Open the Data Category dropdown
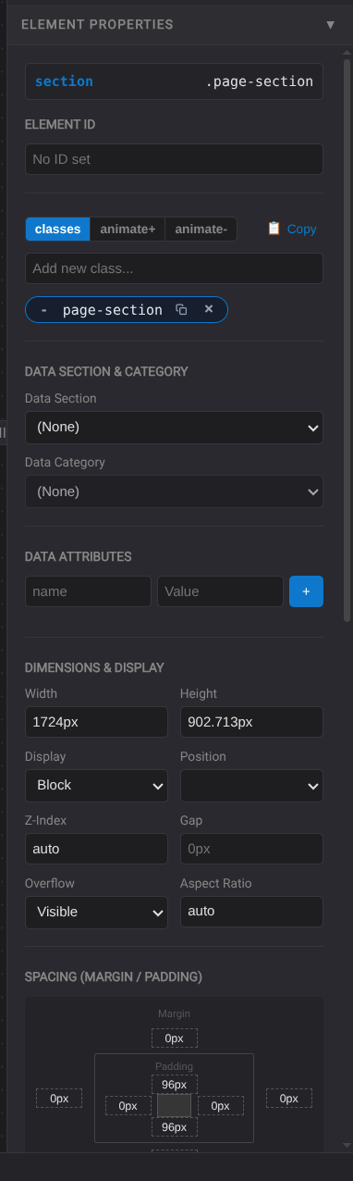Image resolution: width=353 pixels, height=1181 pixels. tap(174, 491)
